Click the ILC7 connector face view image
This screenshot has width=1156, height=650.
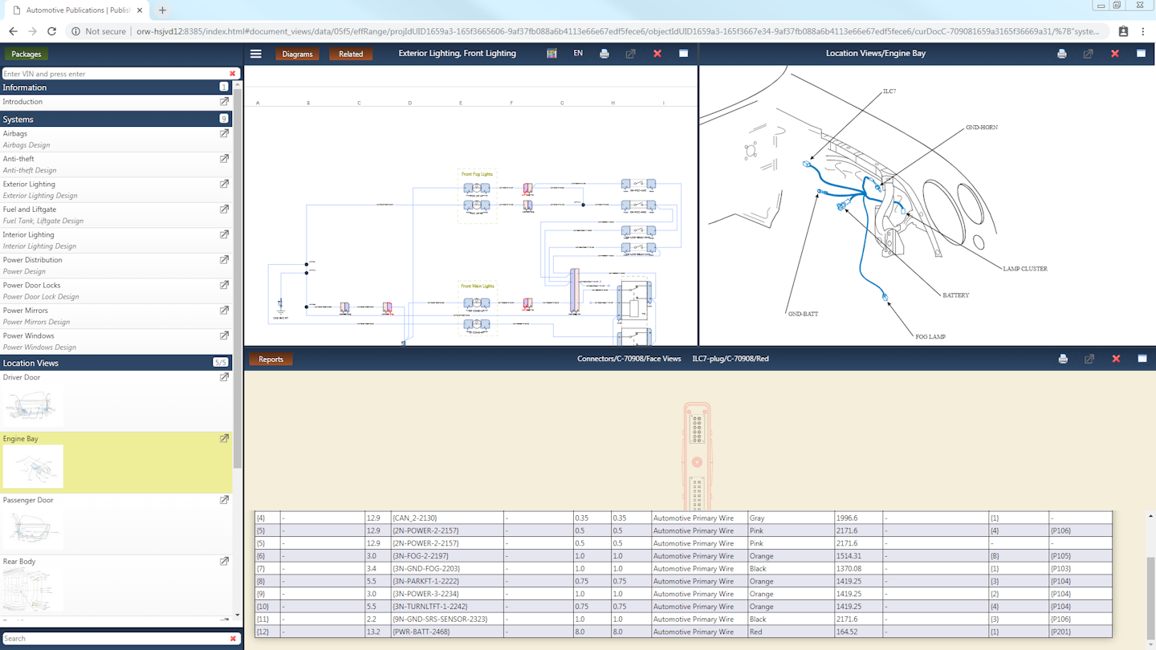(x=697, y=456)
